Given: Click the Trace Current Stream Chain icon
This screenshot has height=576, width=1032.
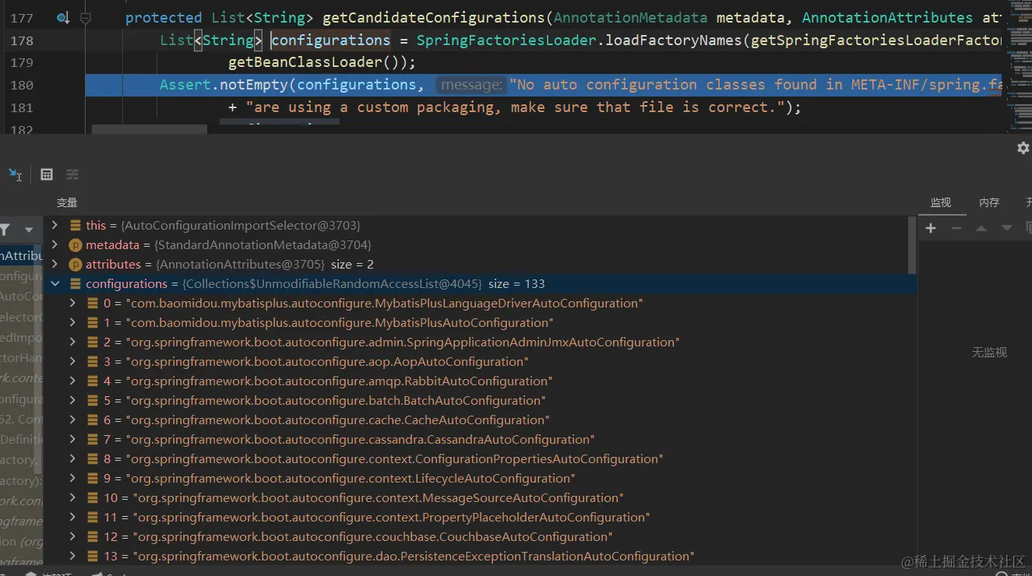Looking at the screenshot, I should pos(72,174).
